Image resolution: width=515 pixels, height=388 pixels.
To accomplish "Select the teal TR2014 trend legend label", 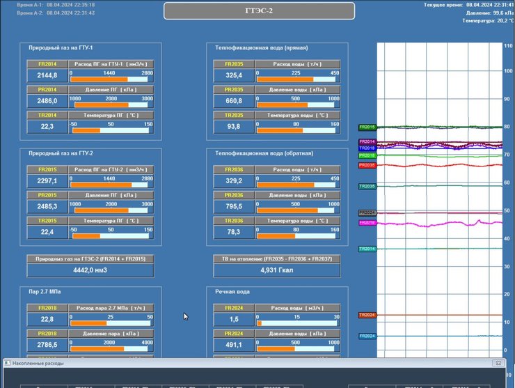I will click(367, 249).
